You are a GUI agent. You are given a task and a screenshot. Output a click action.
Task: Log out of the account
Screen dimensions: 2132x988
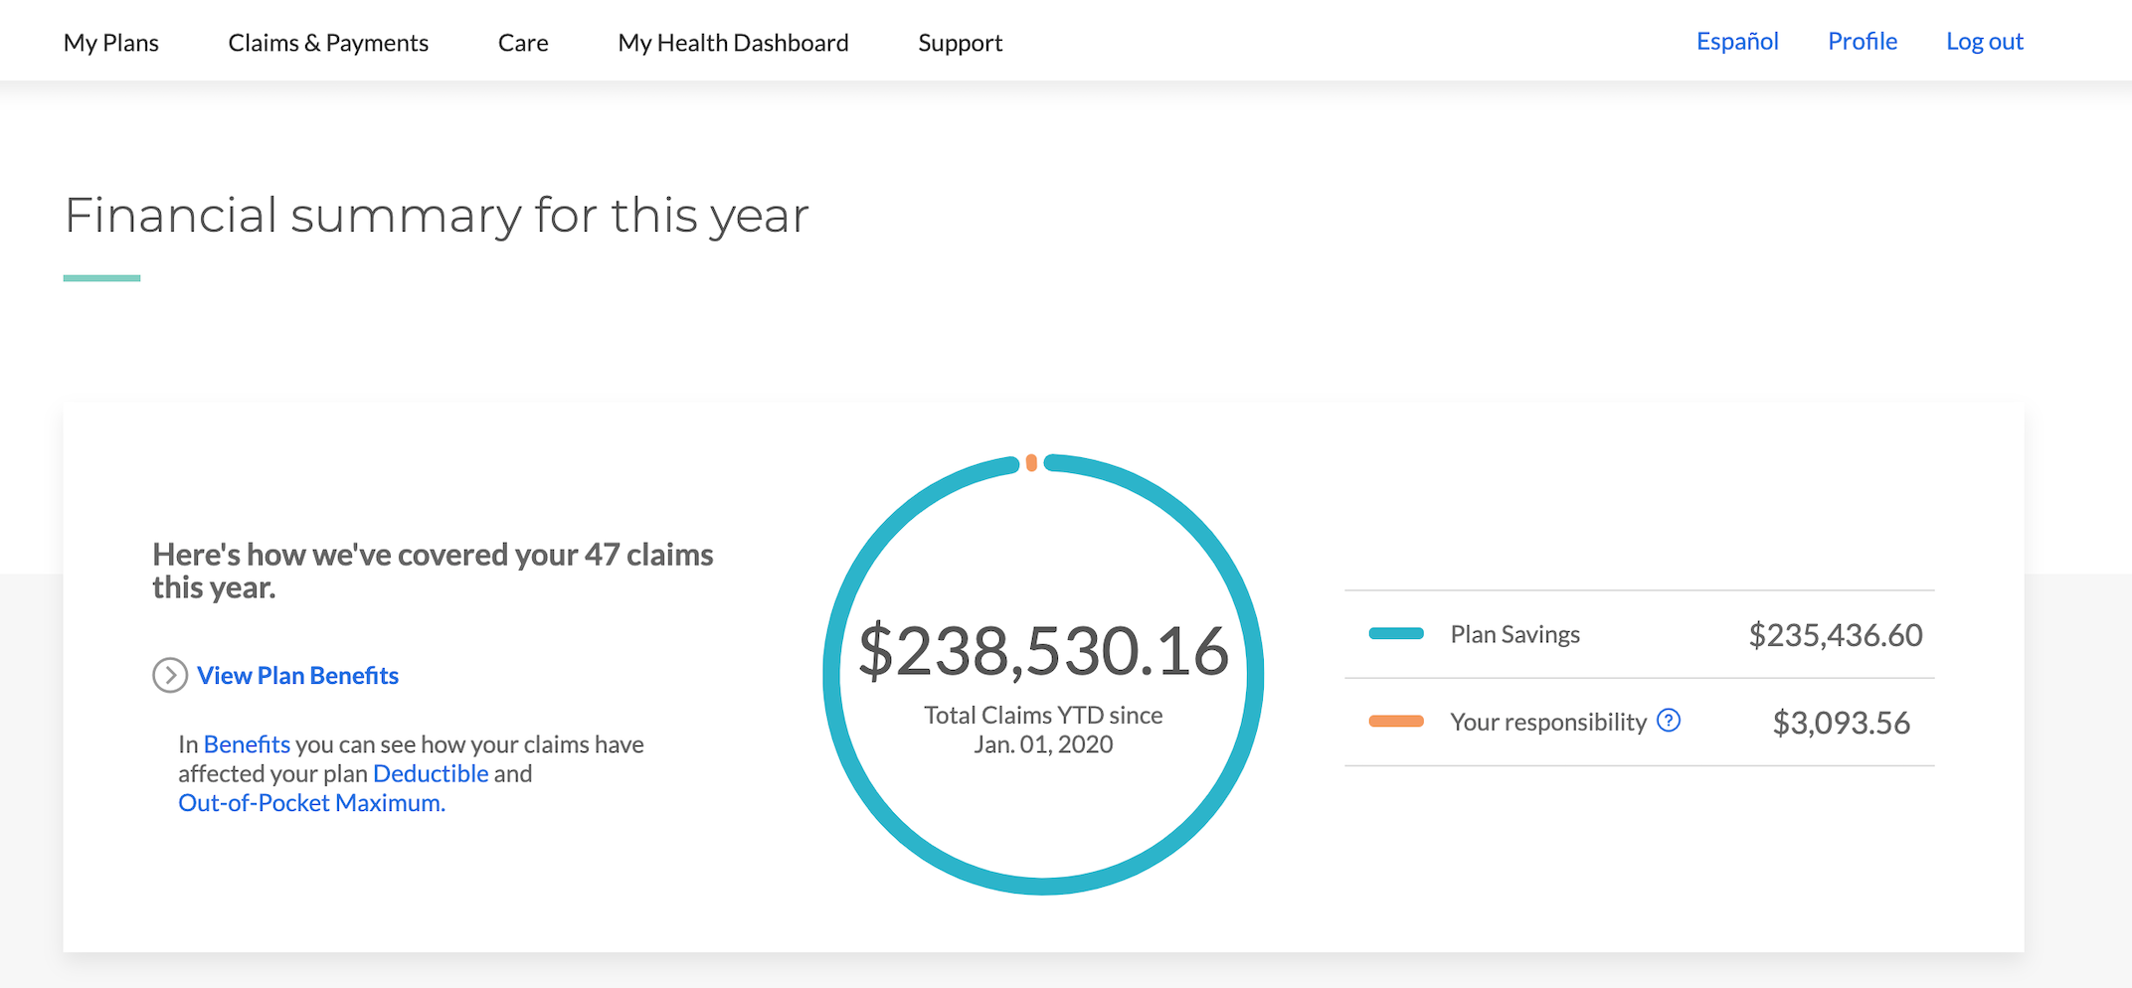tap(1984, 41)
